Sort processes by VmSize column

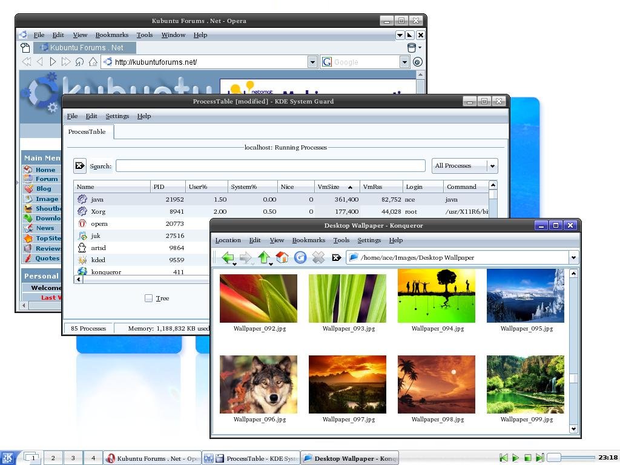tap(337, 186)
